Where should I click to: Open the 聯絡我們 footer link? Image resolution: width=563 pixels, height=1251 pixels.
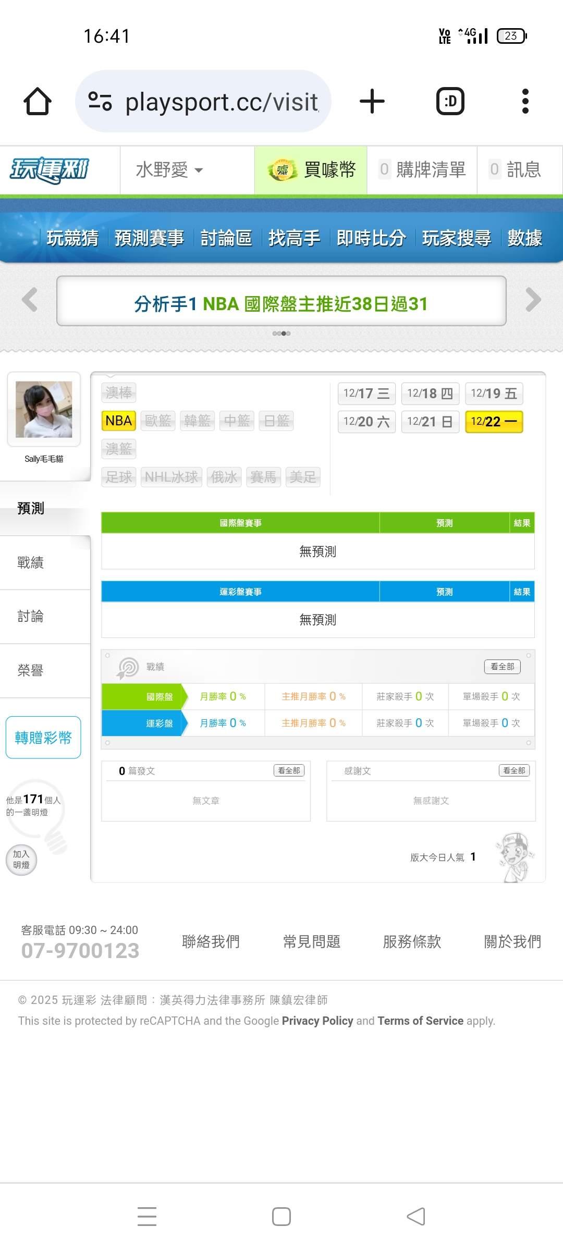[x=211, y=941]
